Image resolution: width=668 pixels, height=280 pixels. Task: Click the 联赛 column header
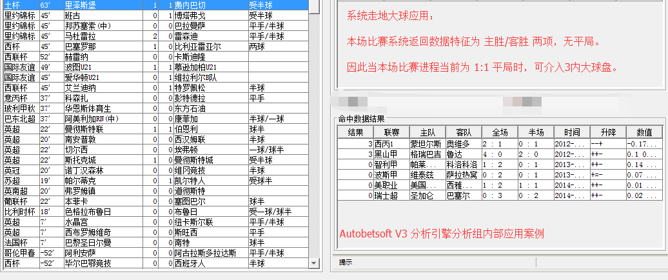[x=391, y=132]
